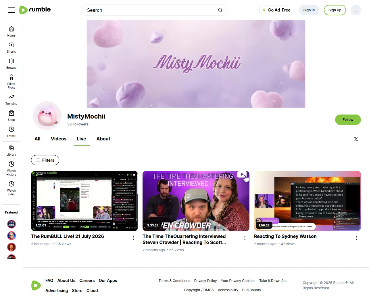This screenshot has height=303, width=369.
Task: Switch to the All tab
Action: click(37, 139)
